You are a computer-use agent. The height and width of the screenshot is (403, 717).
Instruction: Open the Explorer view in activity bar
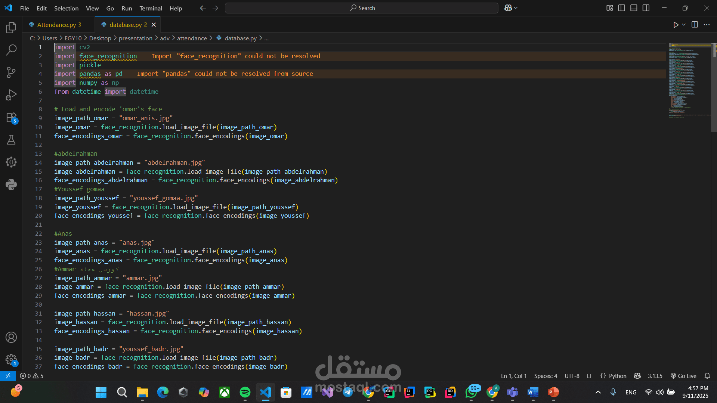tap(11, 27)
